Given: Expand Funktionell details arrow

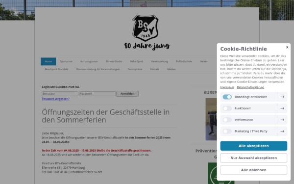Looking at the screenshot, I should (282, 108).
